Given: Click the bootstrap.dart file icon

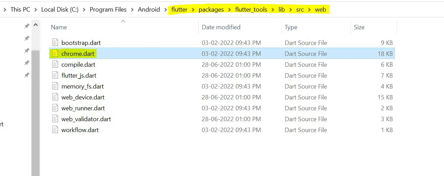Looking at the screenshot, I should click(55, 43).
